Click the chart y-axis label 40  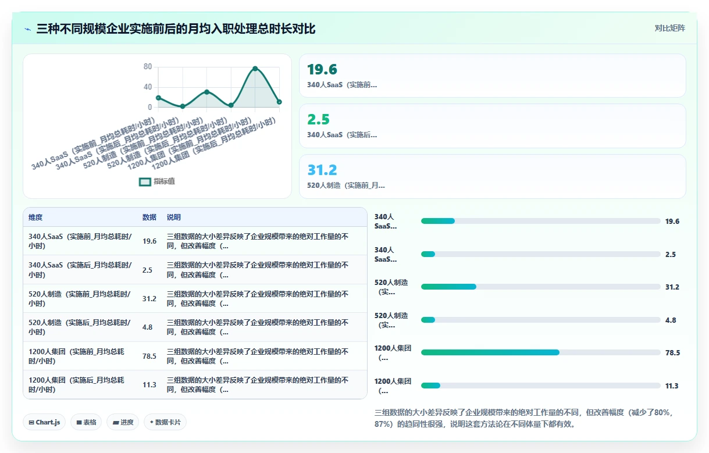[148, 87]
